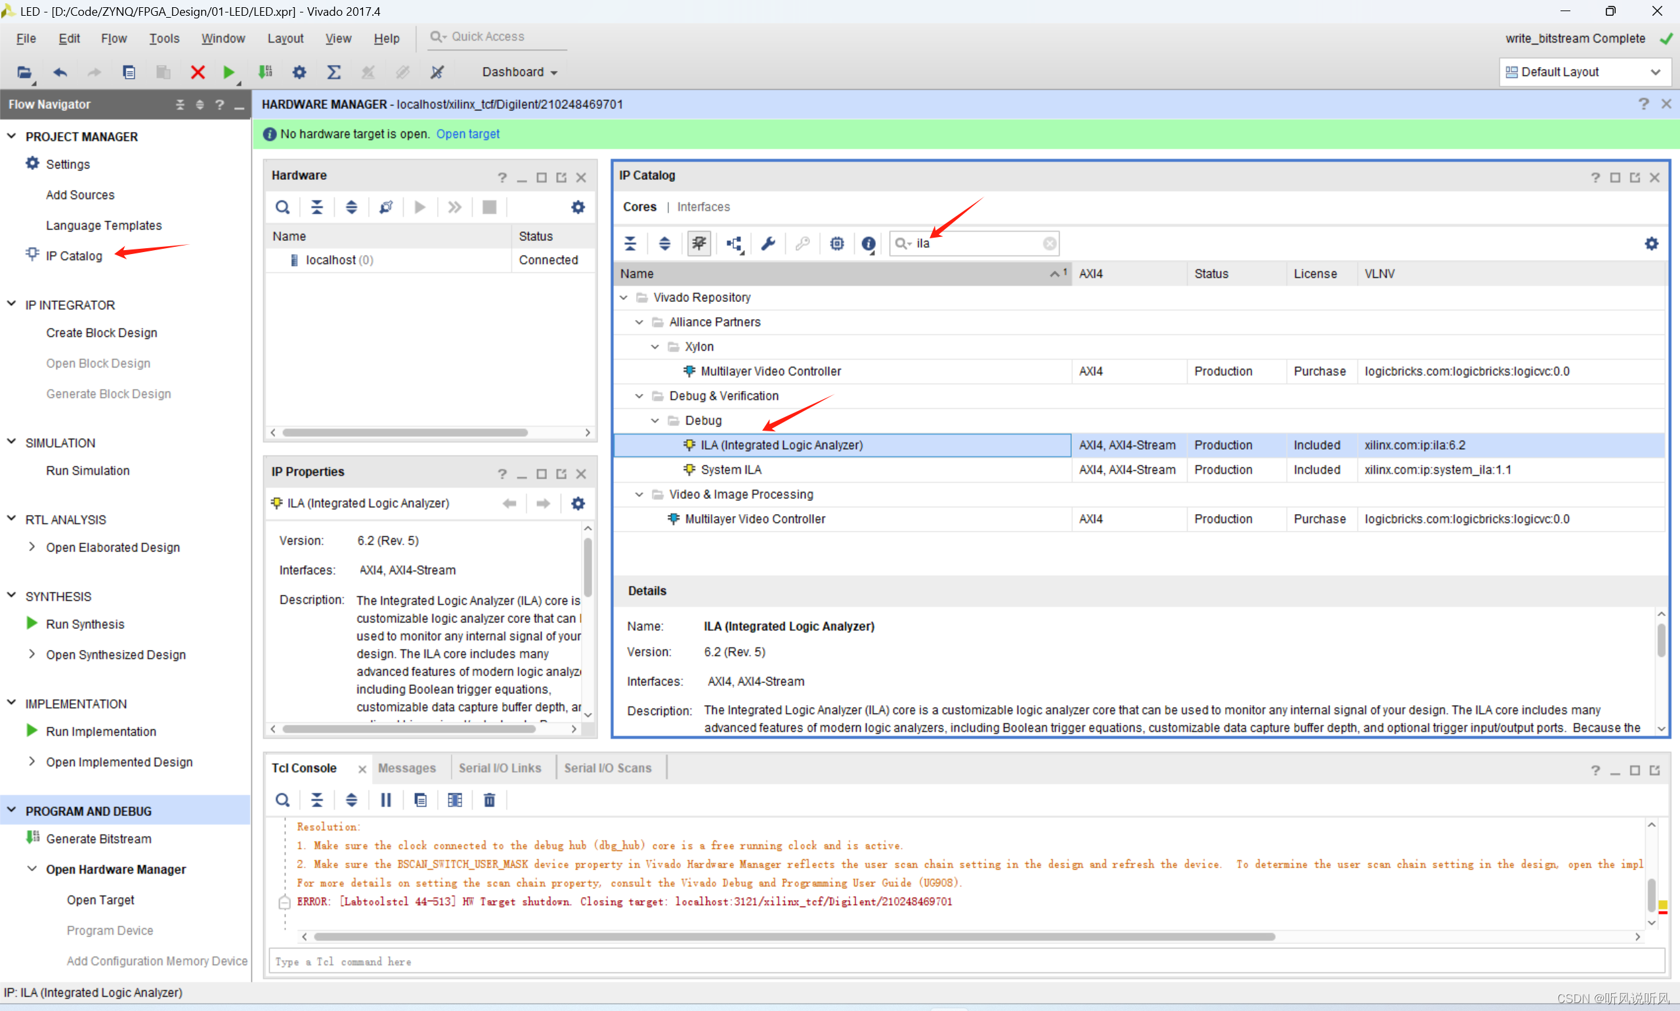Screen dimensions: 1680x1011
Task: Toggle group-by-taxonomy hierarchy view in IP Catalog
Action: (734, 243)
